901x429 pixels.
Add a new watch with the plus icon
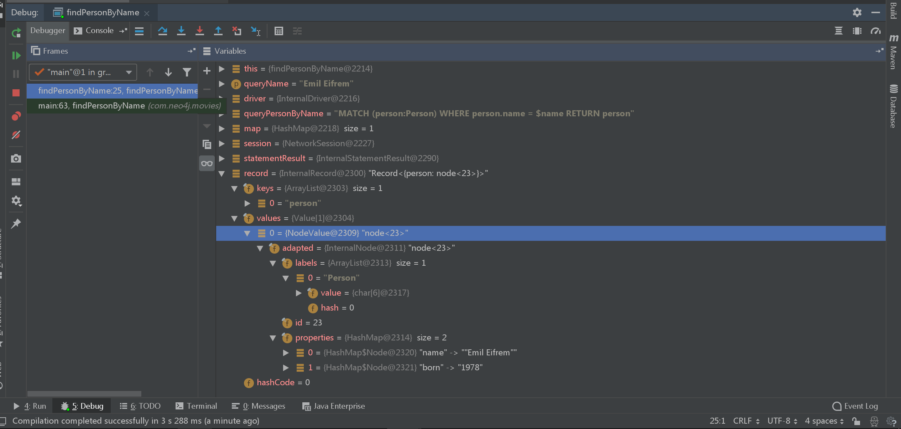click(207, 71)
